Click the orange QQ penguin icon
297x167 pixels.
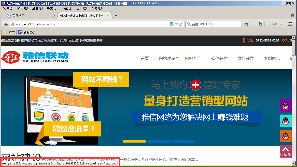(x=286, y=136)
